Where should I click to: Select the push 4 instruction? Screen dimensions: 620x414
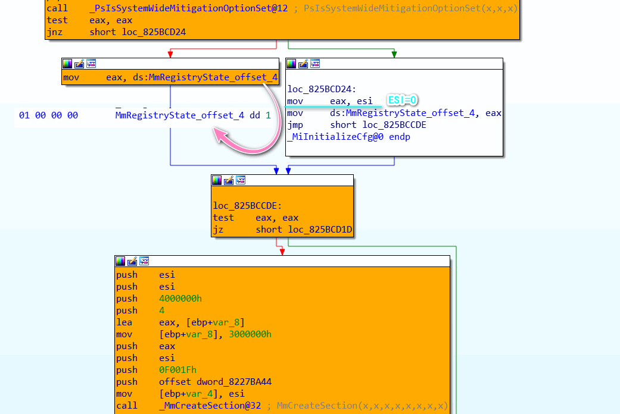pyautogui.click(x=141, y=310)
